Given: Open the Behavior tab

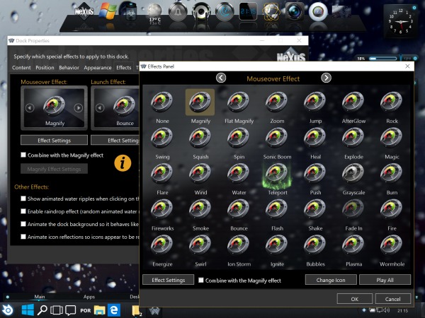Looking at the screenshot, I should [x=69, y=68].
